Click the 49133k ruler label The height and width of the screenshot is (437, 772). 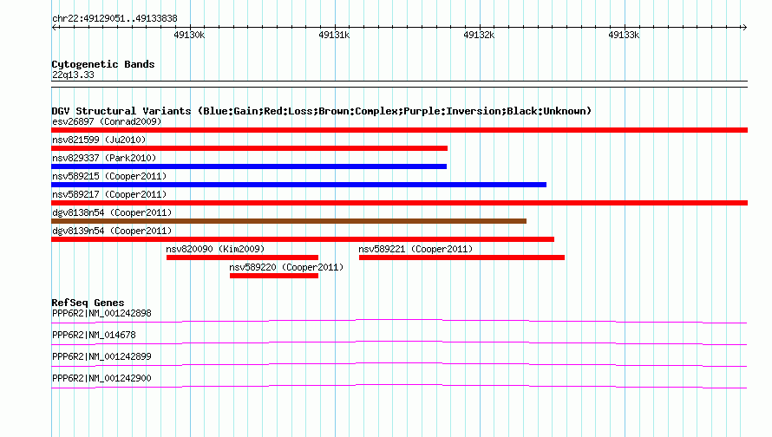click(x=624, y=35)
